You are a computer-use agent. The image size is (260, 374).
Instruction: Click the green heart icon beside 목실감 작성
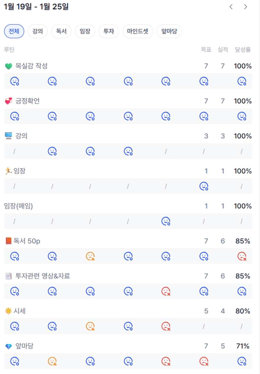(x=8, y=66)
